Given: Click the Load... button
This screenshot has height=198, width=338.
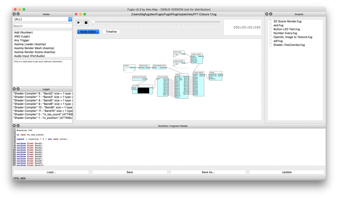Looking at the screenshot, I should click(51, 172).
